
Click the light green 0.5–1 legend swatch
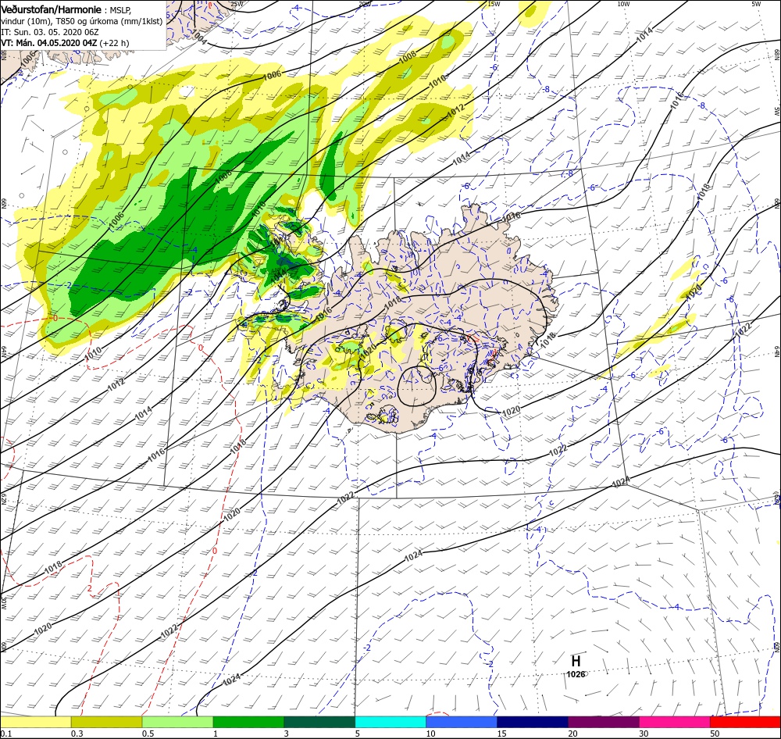(x=177, y=722)
